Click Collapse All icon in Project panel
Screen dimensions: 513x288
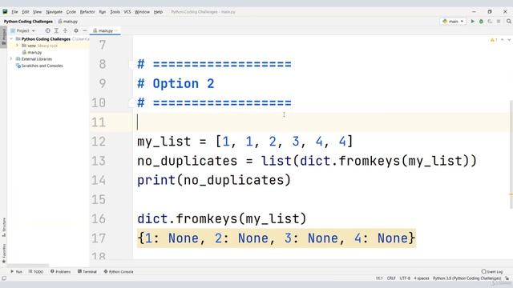[x=65, y=30]
